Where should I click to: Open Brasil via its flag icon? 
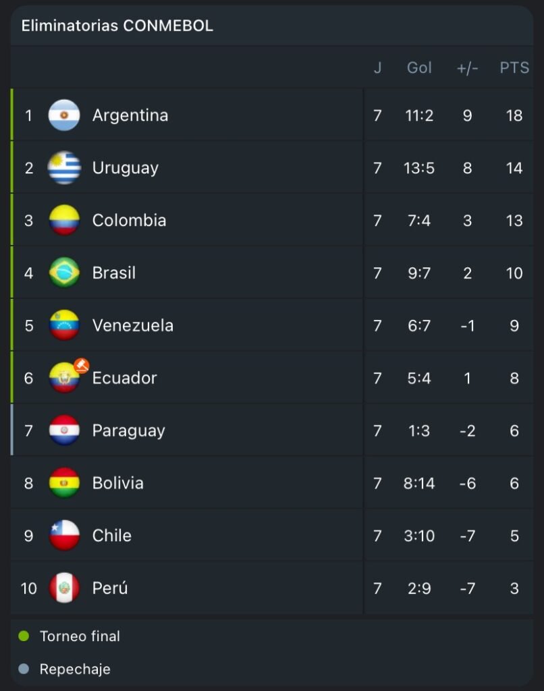64,273
